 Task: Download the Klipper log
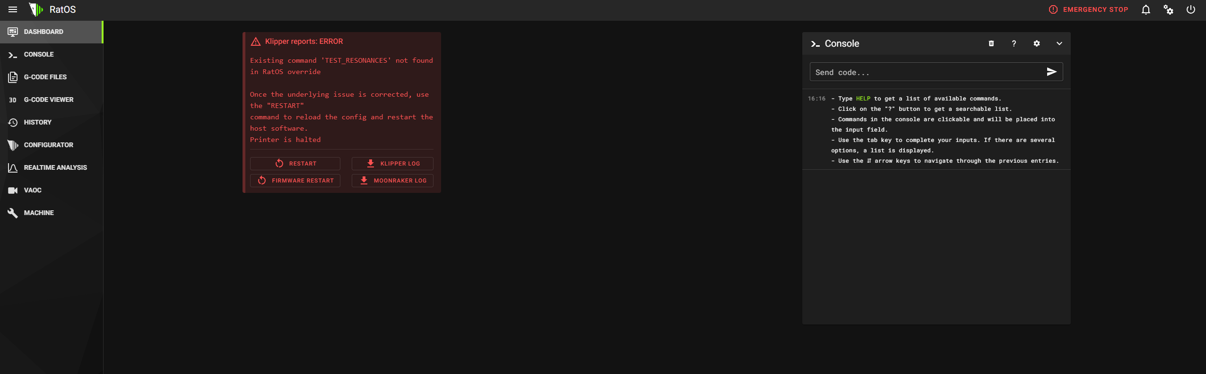pyautogui.click(x=392, y=164)
